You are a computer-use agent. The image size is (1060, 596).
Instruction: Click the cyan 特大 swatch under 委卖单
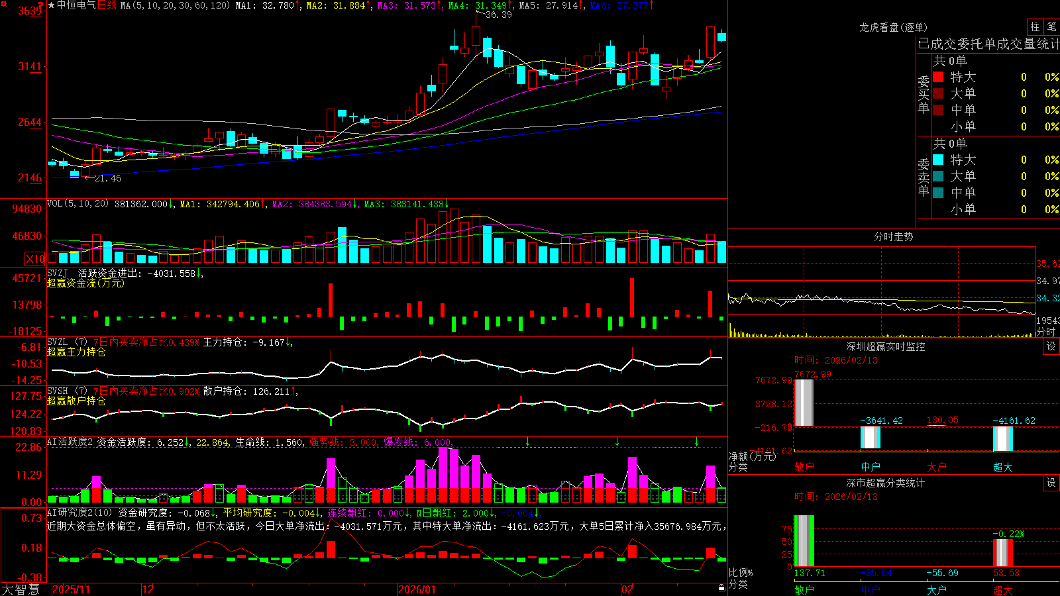click(x=938, y=160)
